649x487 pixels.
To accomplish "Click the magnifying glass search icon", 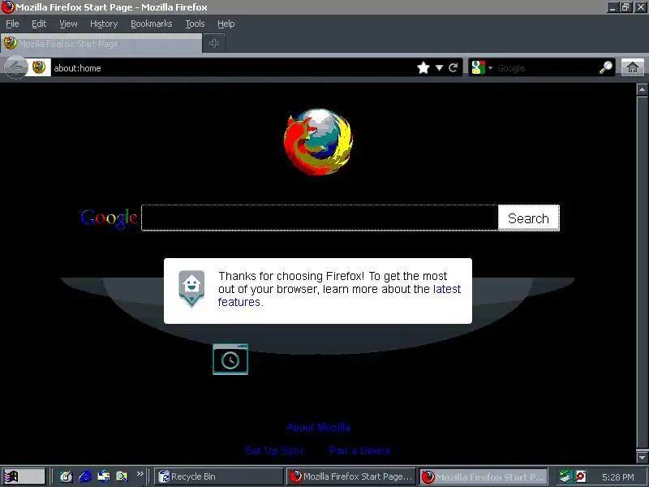I will pos(606,67).
